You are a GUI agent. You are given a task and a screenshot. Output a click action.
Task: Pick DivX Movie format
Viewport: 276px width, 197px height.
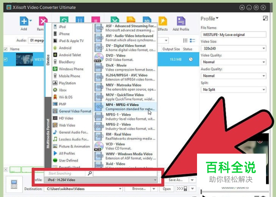125,67
